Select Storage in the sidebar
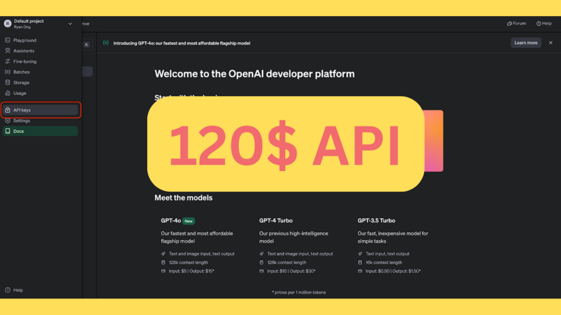 click(x=40, y=83)
